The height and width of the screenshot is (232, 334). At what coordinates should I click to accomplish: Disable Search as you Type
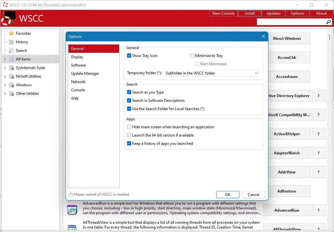[x=129, y=92]
